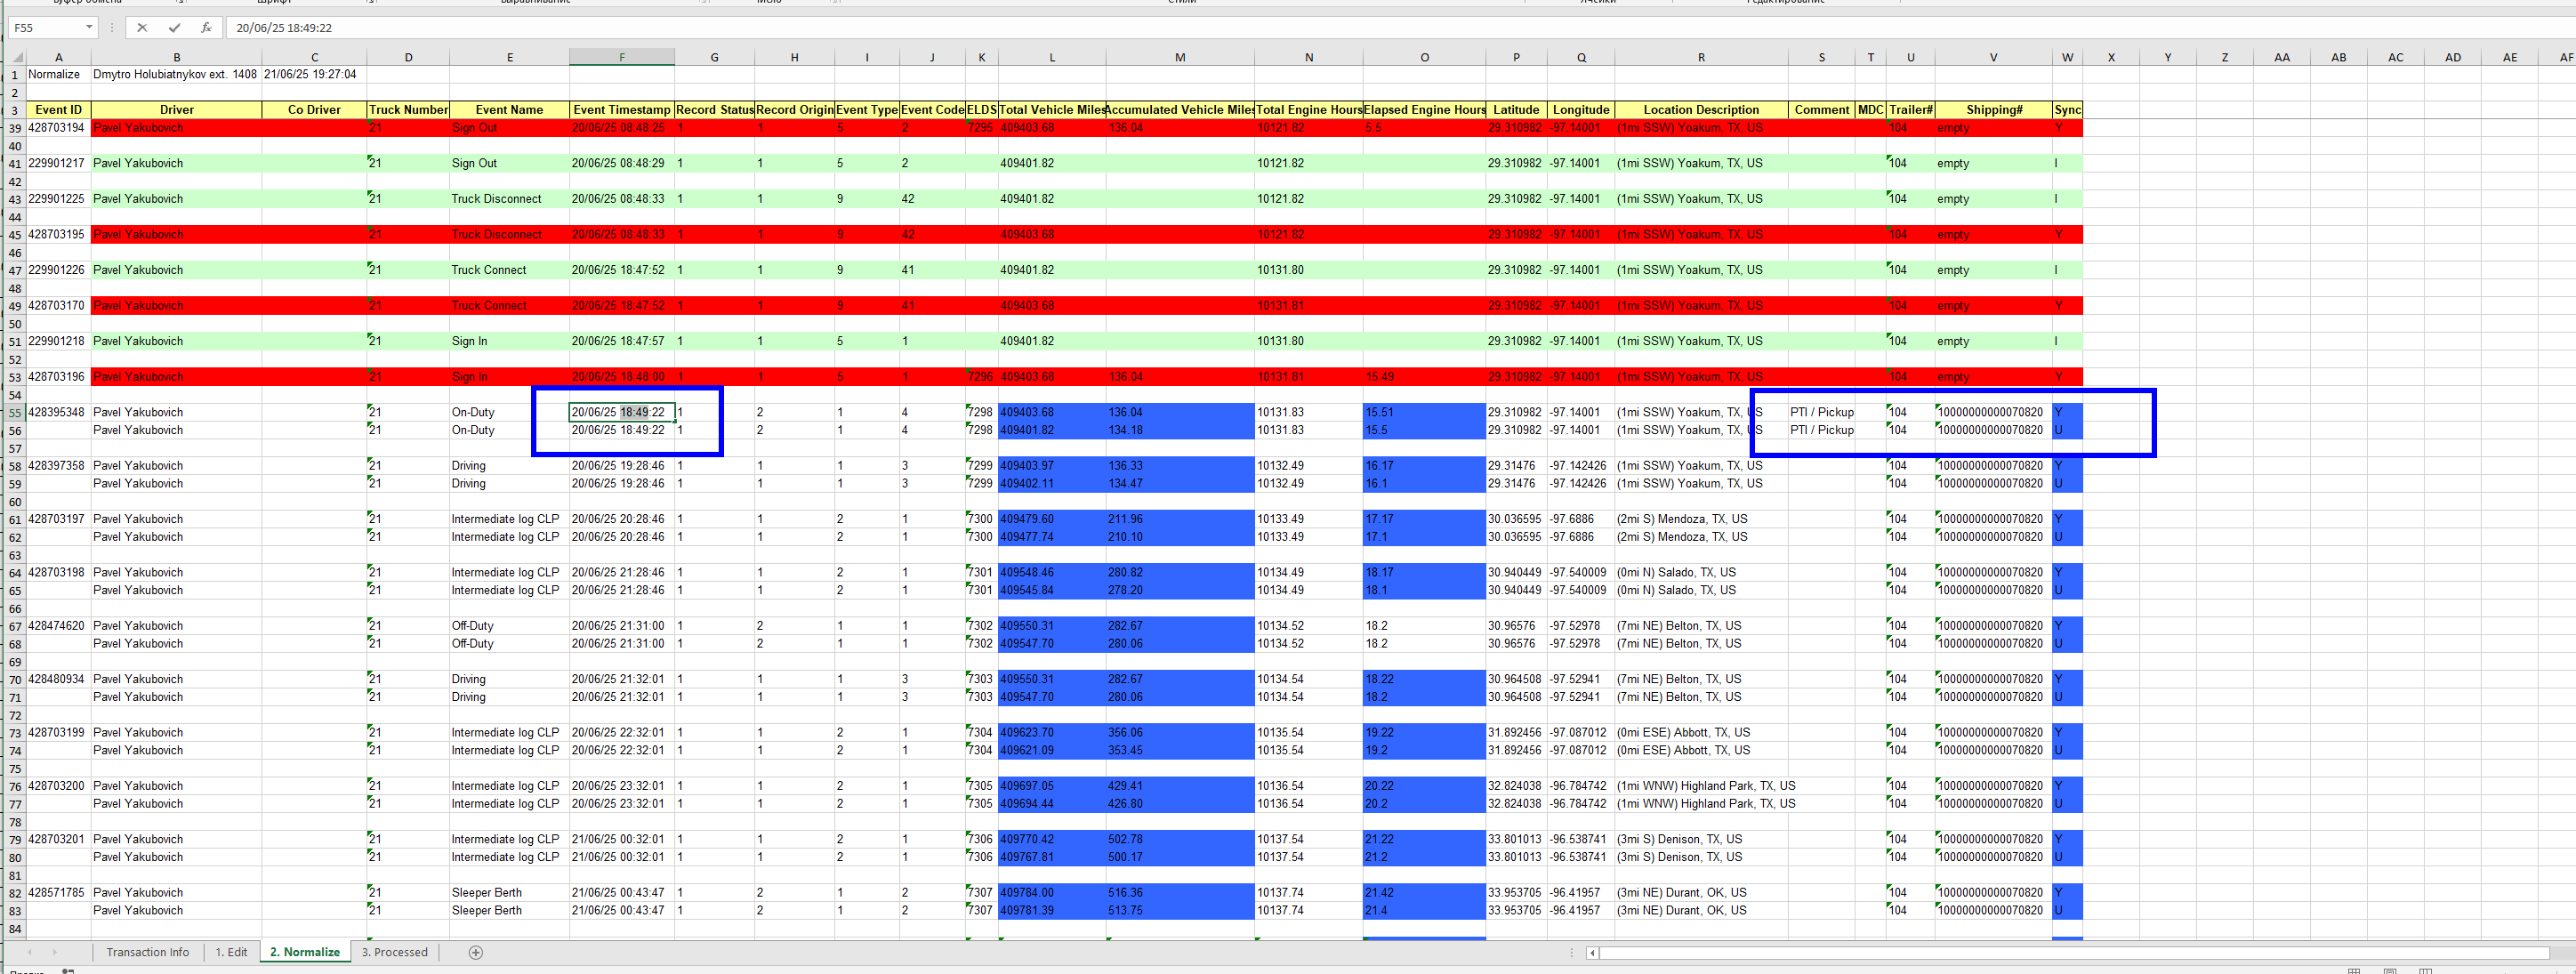This screenshot has height=974, width=2576.
Task: Click Event ID cell 229901217
Action: [x=57, y=163]
